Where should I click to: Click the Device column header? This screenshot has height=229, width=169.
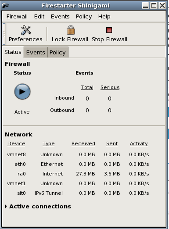coord(16,143)
